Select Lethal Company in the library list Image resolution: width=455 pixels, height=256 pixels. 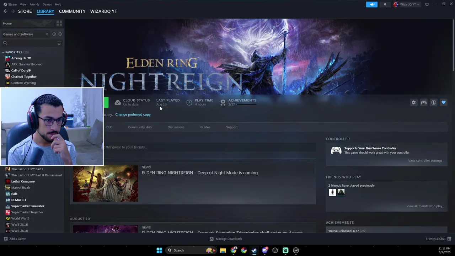(23, 181)
